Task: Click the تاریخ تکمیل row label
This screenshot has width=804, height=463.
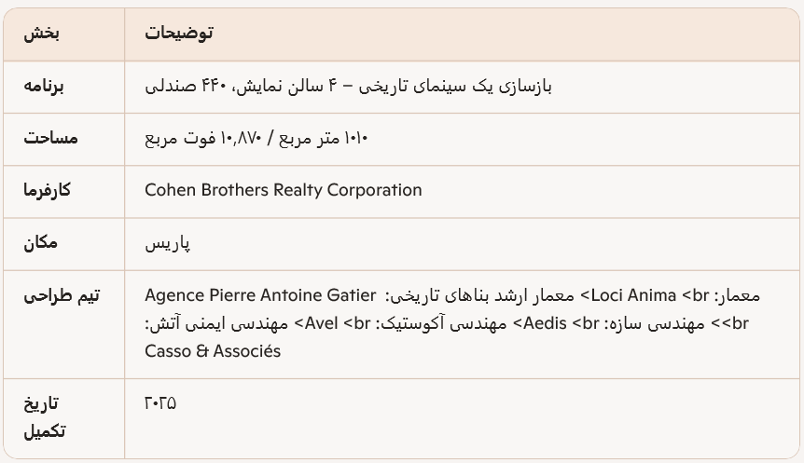Action: point(43,417)
